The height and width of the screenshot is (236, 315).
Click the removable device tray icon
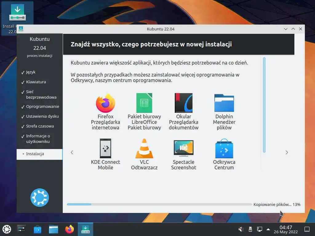[x=250, y=229]
